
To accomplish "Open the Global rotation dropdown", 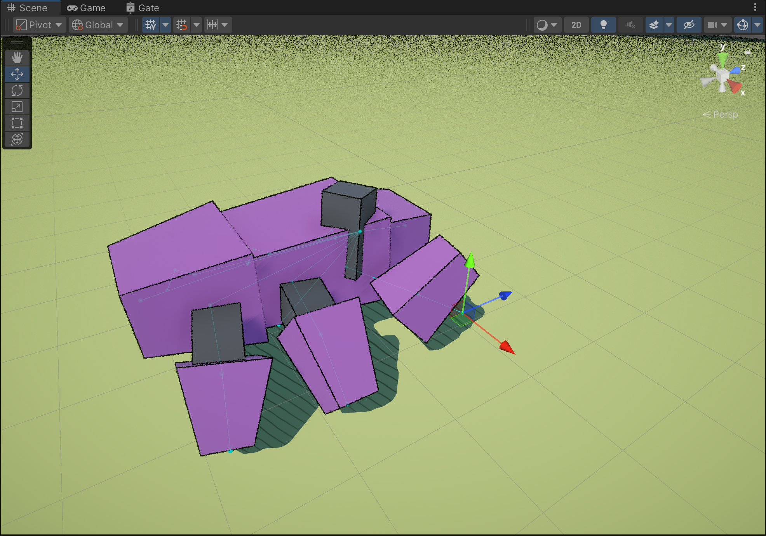I will click(98, 25).
